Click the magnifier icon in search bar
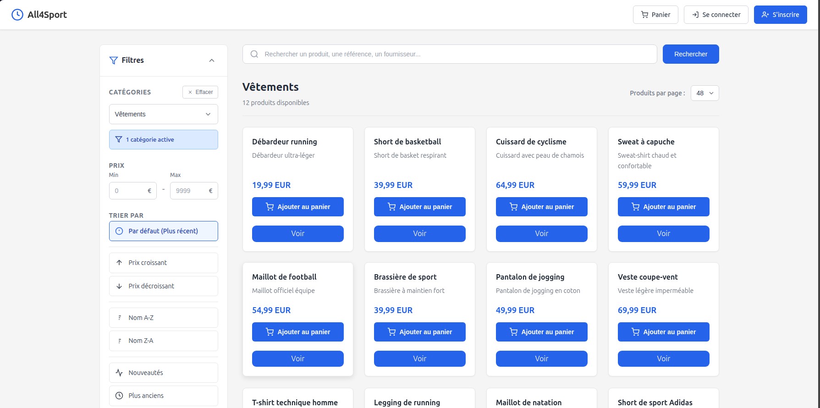This screenshot has width=820, height=408. coord(254,54)
